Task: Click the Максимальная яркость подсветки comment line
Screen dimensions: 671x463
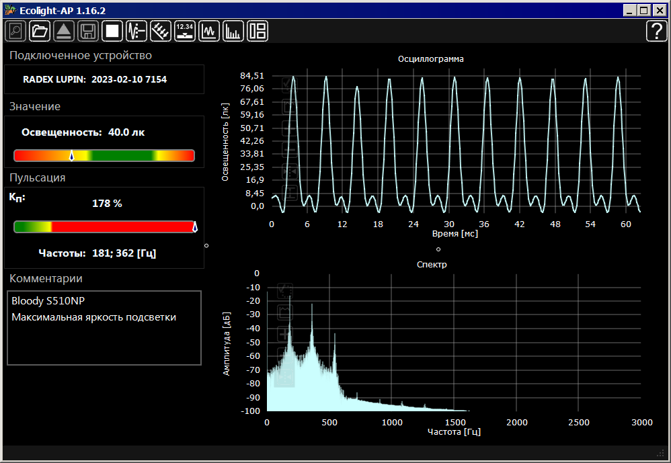Action: 93,317
